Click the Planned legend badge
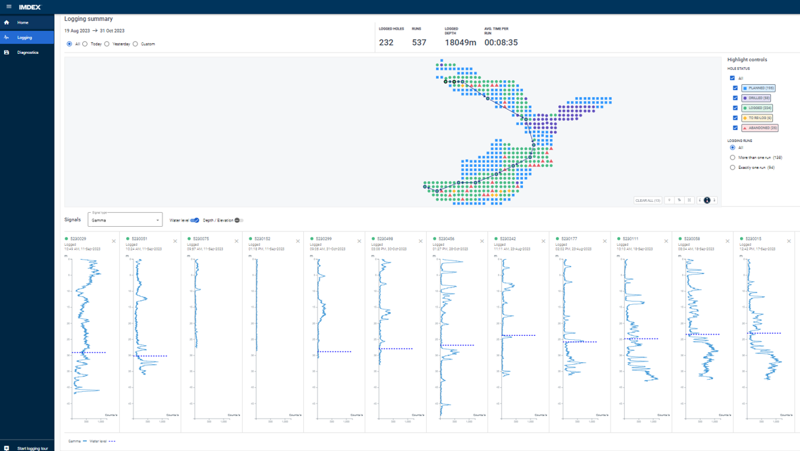 click(x=759, y=88)
